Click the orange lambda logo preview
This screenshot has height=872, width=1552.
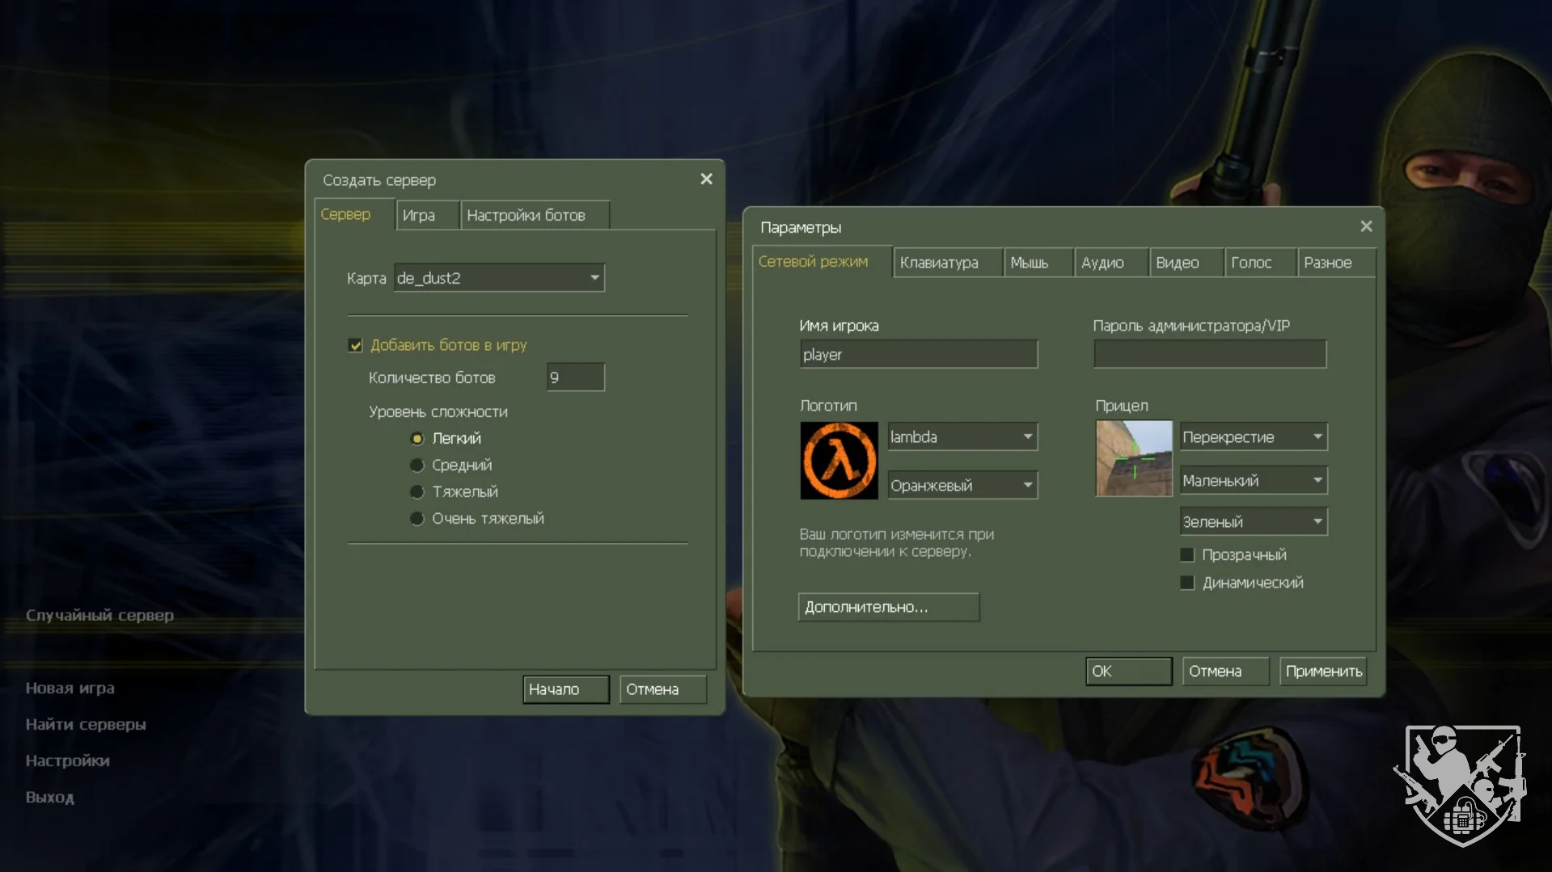(x=839, y=461)
